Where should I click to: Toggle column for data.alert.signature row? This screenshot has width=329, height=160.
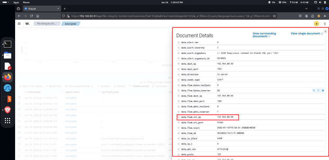click(x=179, y=53)
